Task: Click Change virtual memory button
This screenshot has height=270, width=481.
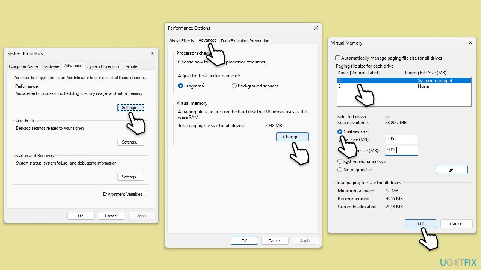Action: pos(292,137)
